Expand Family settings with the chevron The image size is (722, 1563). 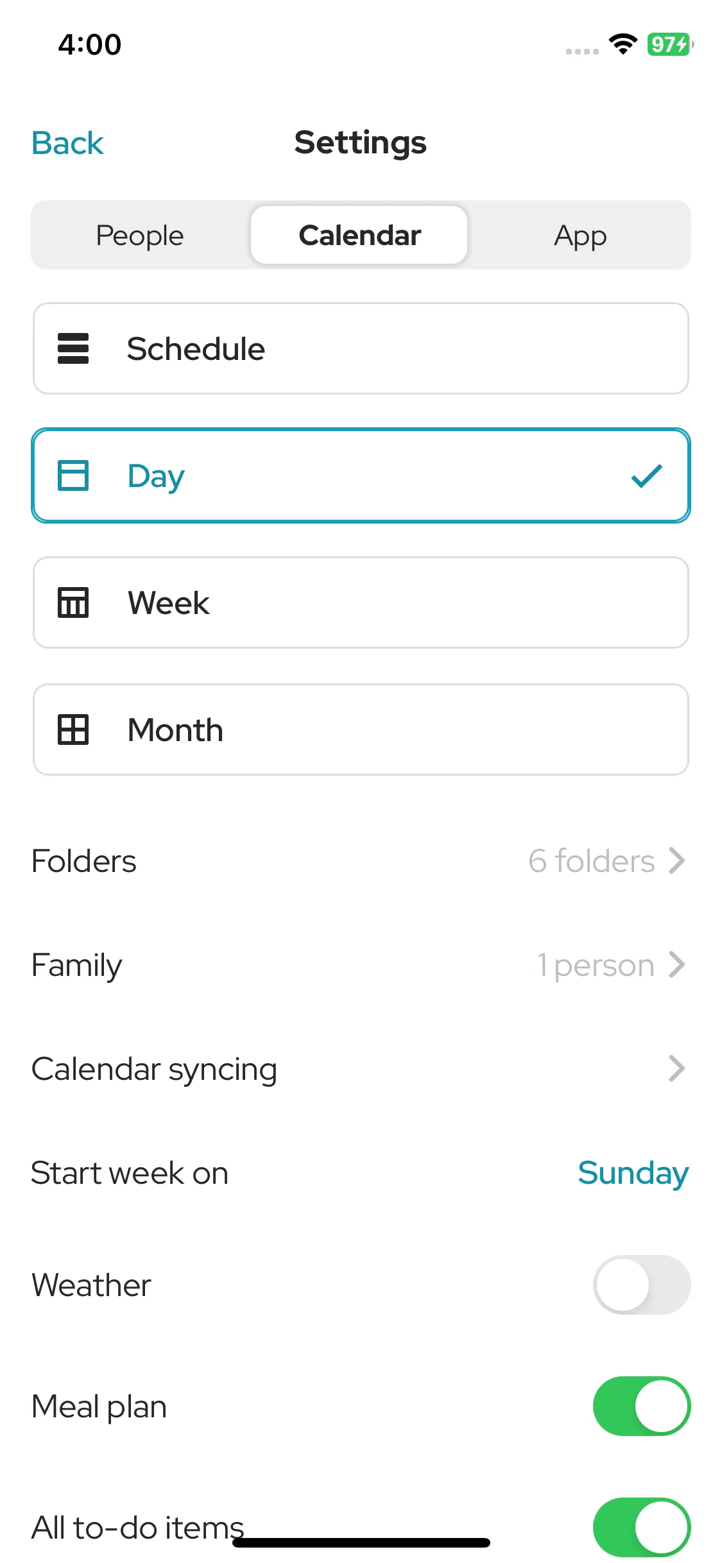coord(677,964)
